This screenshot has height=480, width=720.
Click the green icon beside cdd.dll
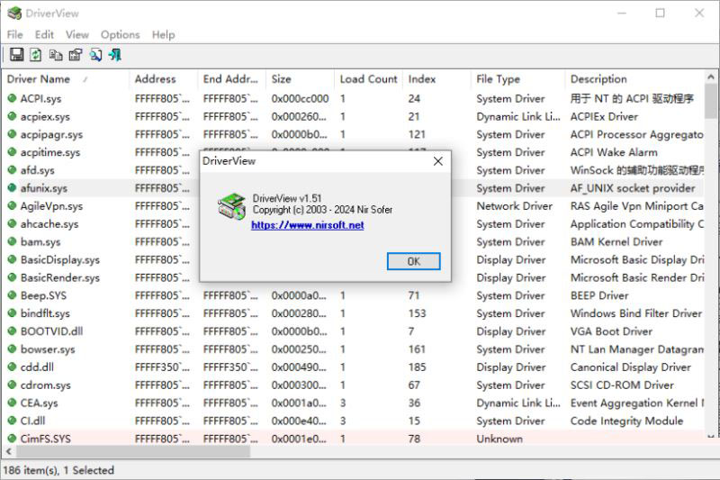click(12, 367)
